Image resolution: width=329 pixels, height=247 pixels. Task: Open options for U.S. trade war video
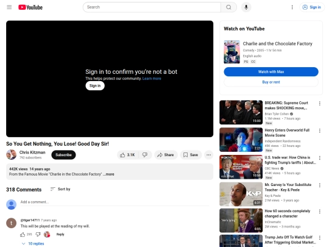320,158
